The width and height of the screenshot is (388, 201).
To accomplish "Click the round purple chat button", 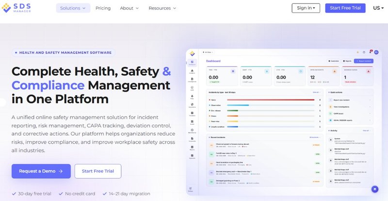I will 375,189.
